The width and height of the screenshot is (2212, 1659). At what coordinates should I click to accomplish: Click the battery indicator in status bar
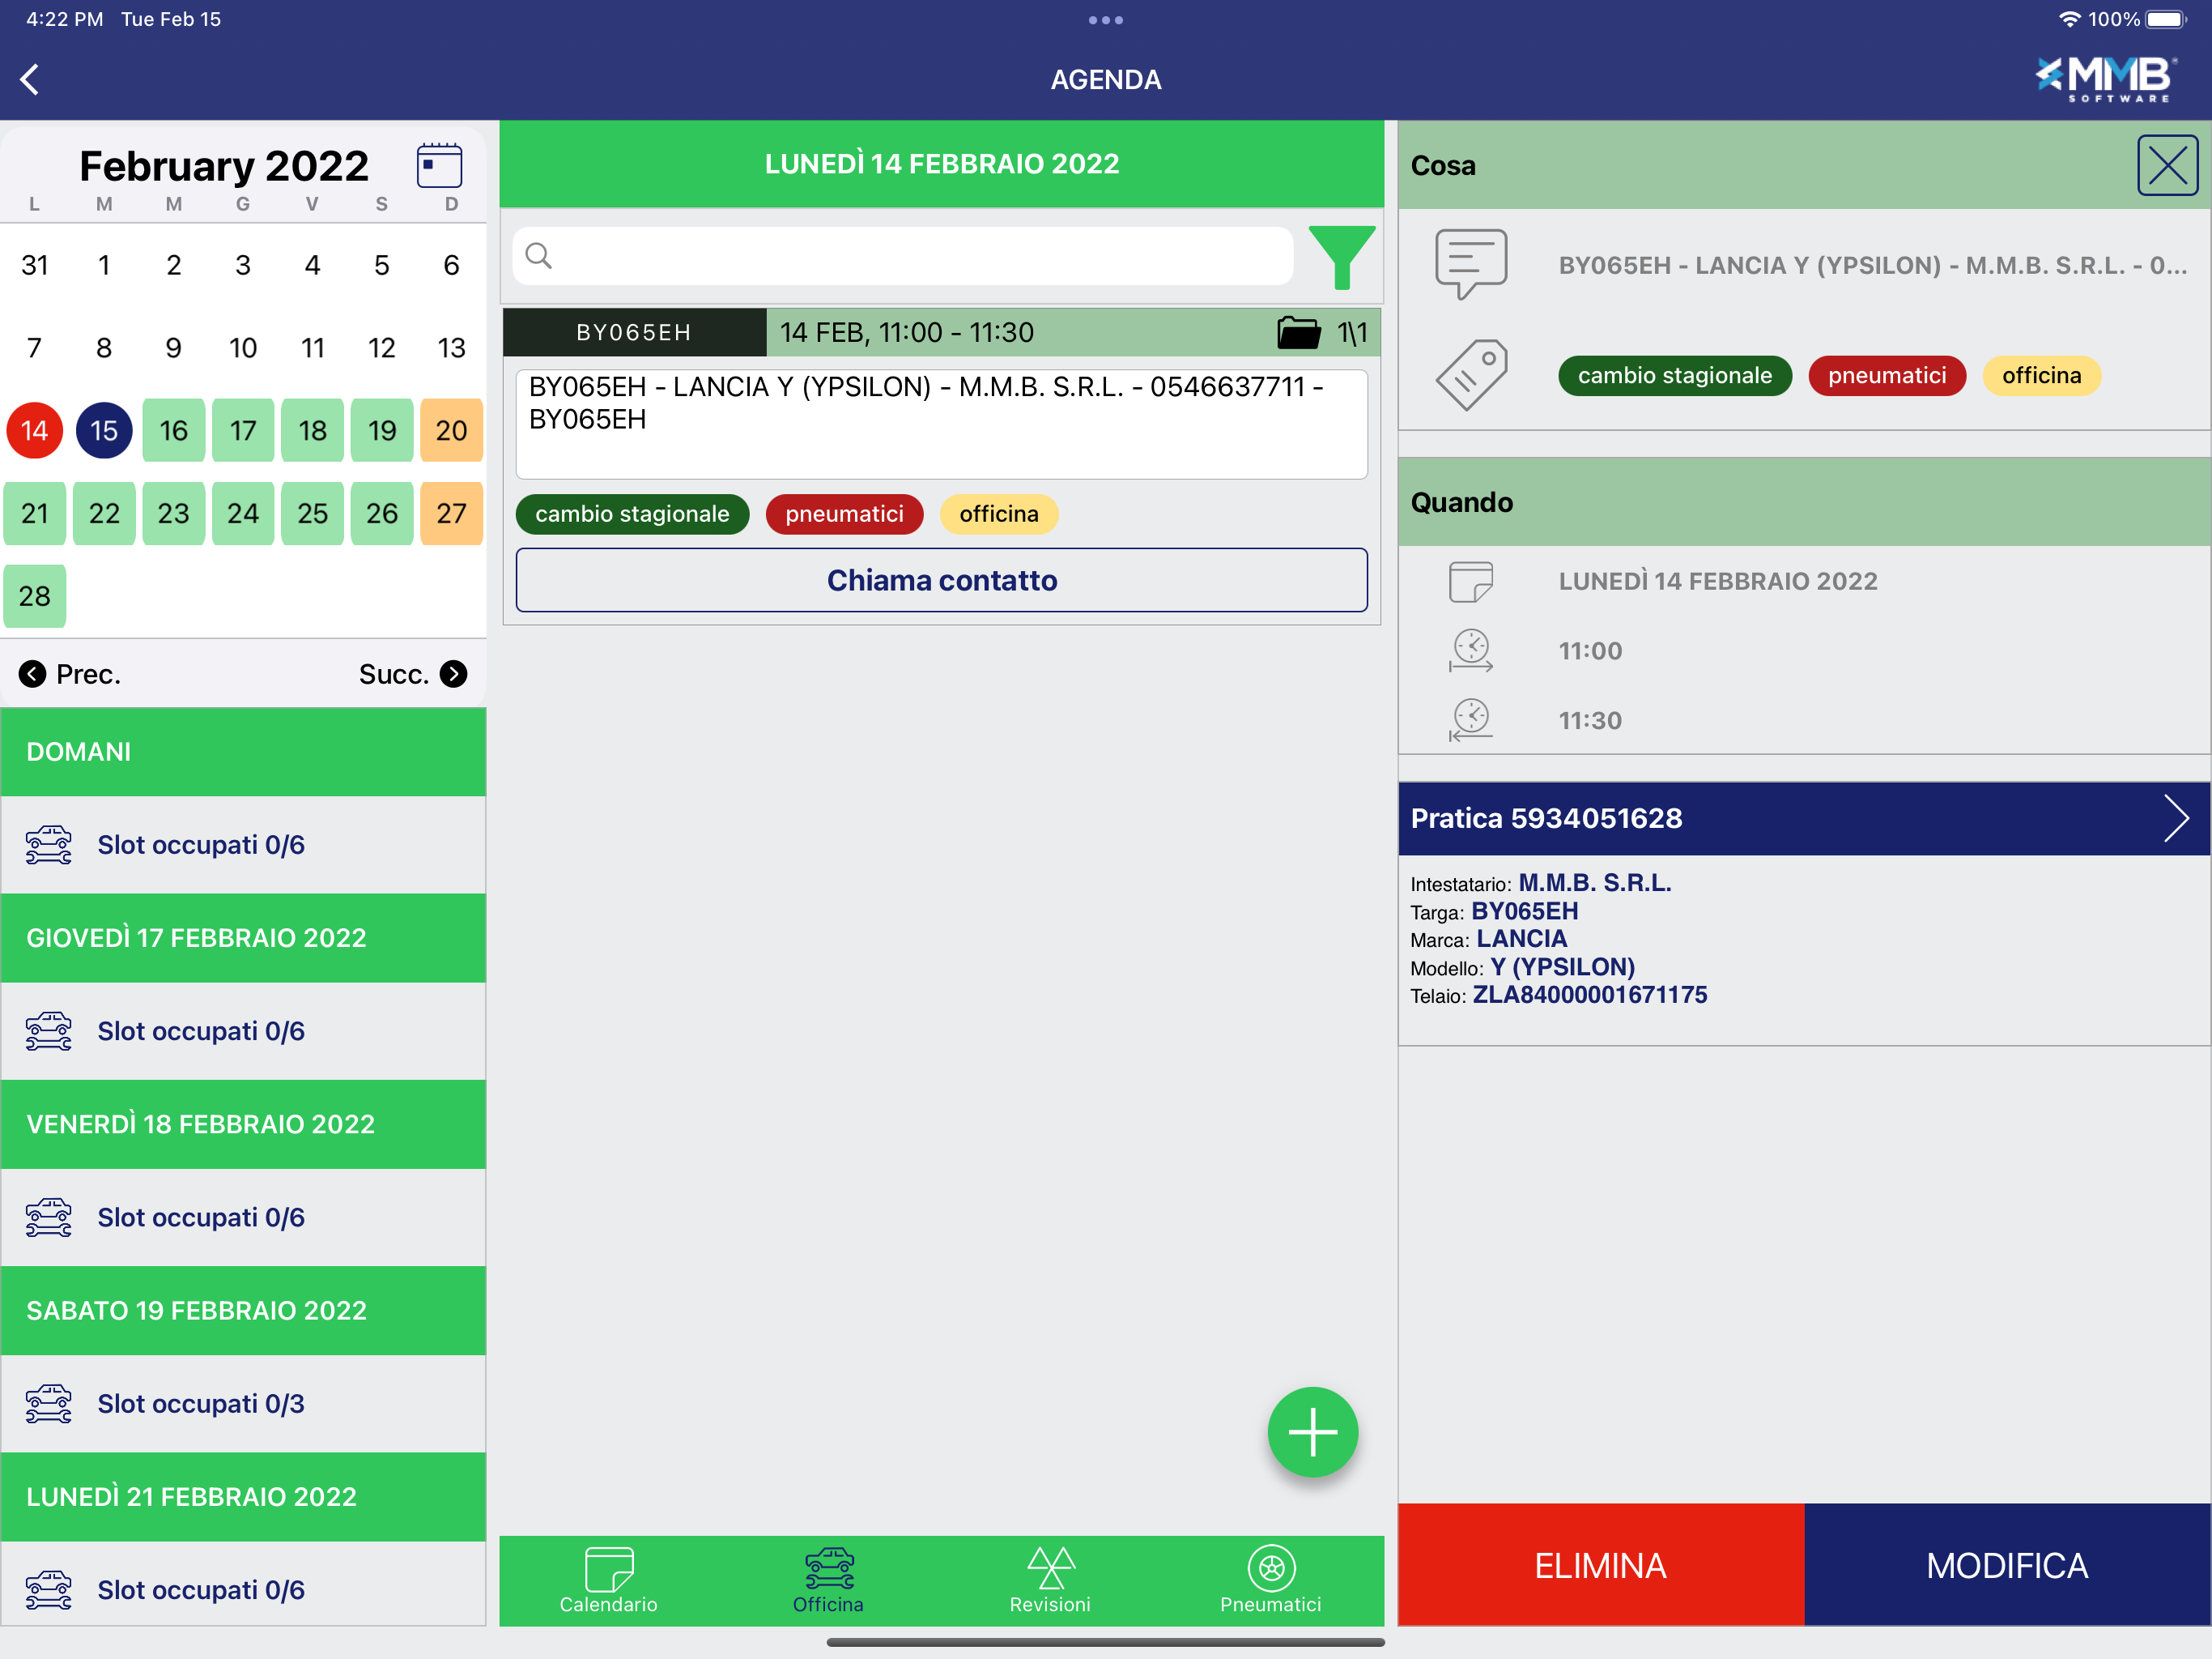pos(2167,20)
